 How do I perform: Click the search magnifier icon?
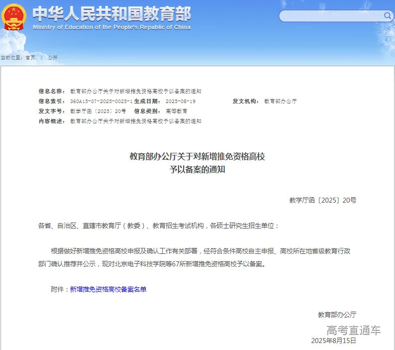(x=387, y=16)
